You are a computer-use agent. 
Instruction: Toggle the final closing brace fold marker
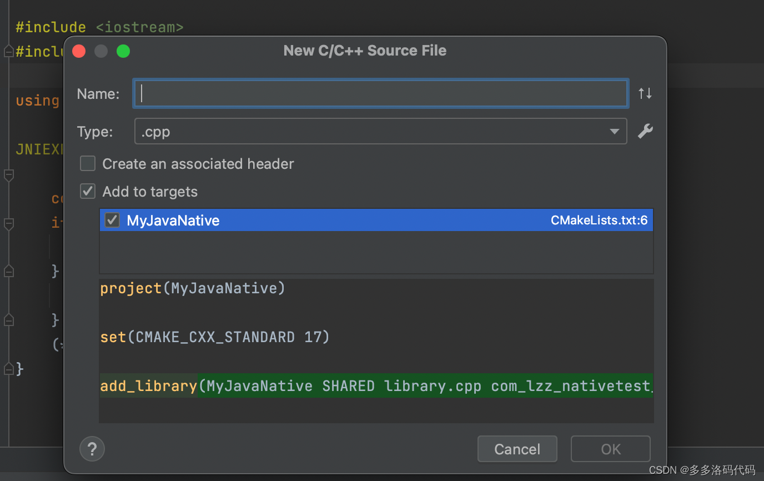[x=8, y=368]
